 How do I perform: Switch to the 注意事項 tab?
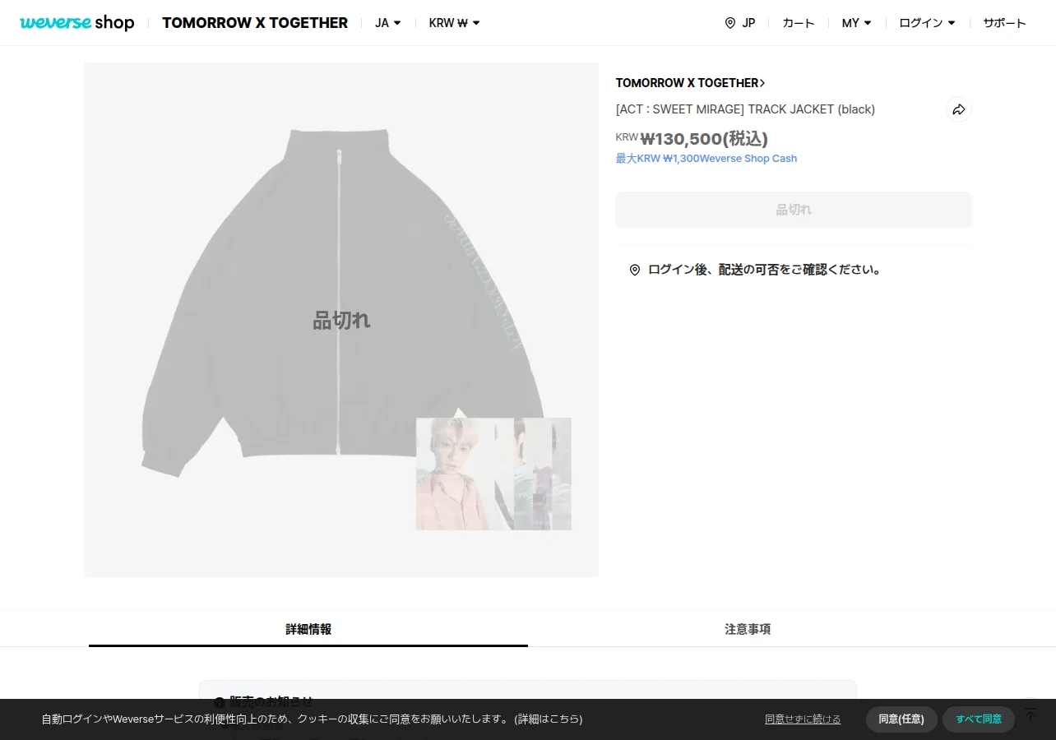pyautogui.click(x=748, y=629)
